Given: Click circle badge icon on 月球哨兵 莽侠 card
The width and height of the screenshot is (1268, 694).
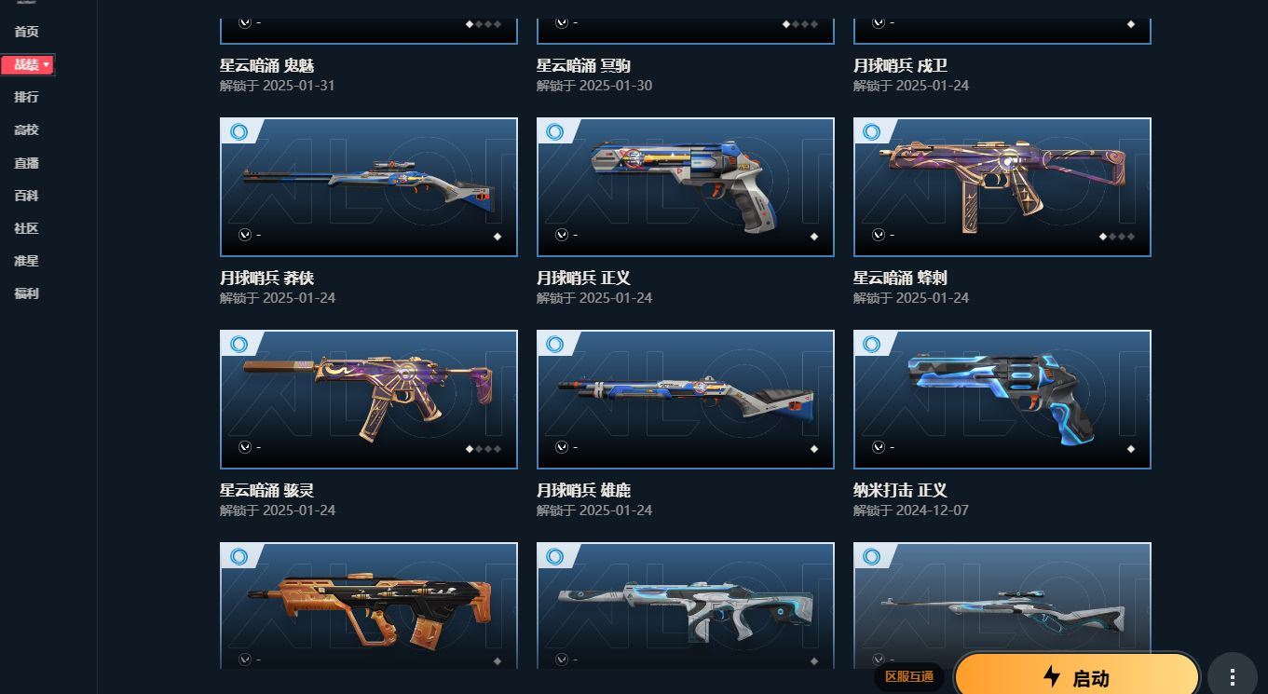Looking at the screenshot, I should (239, 132).
